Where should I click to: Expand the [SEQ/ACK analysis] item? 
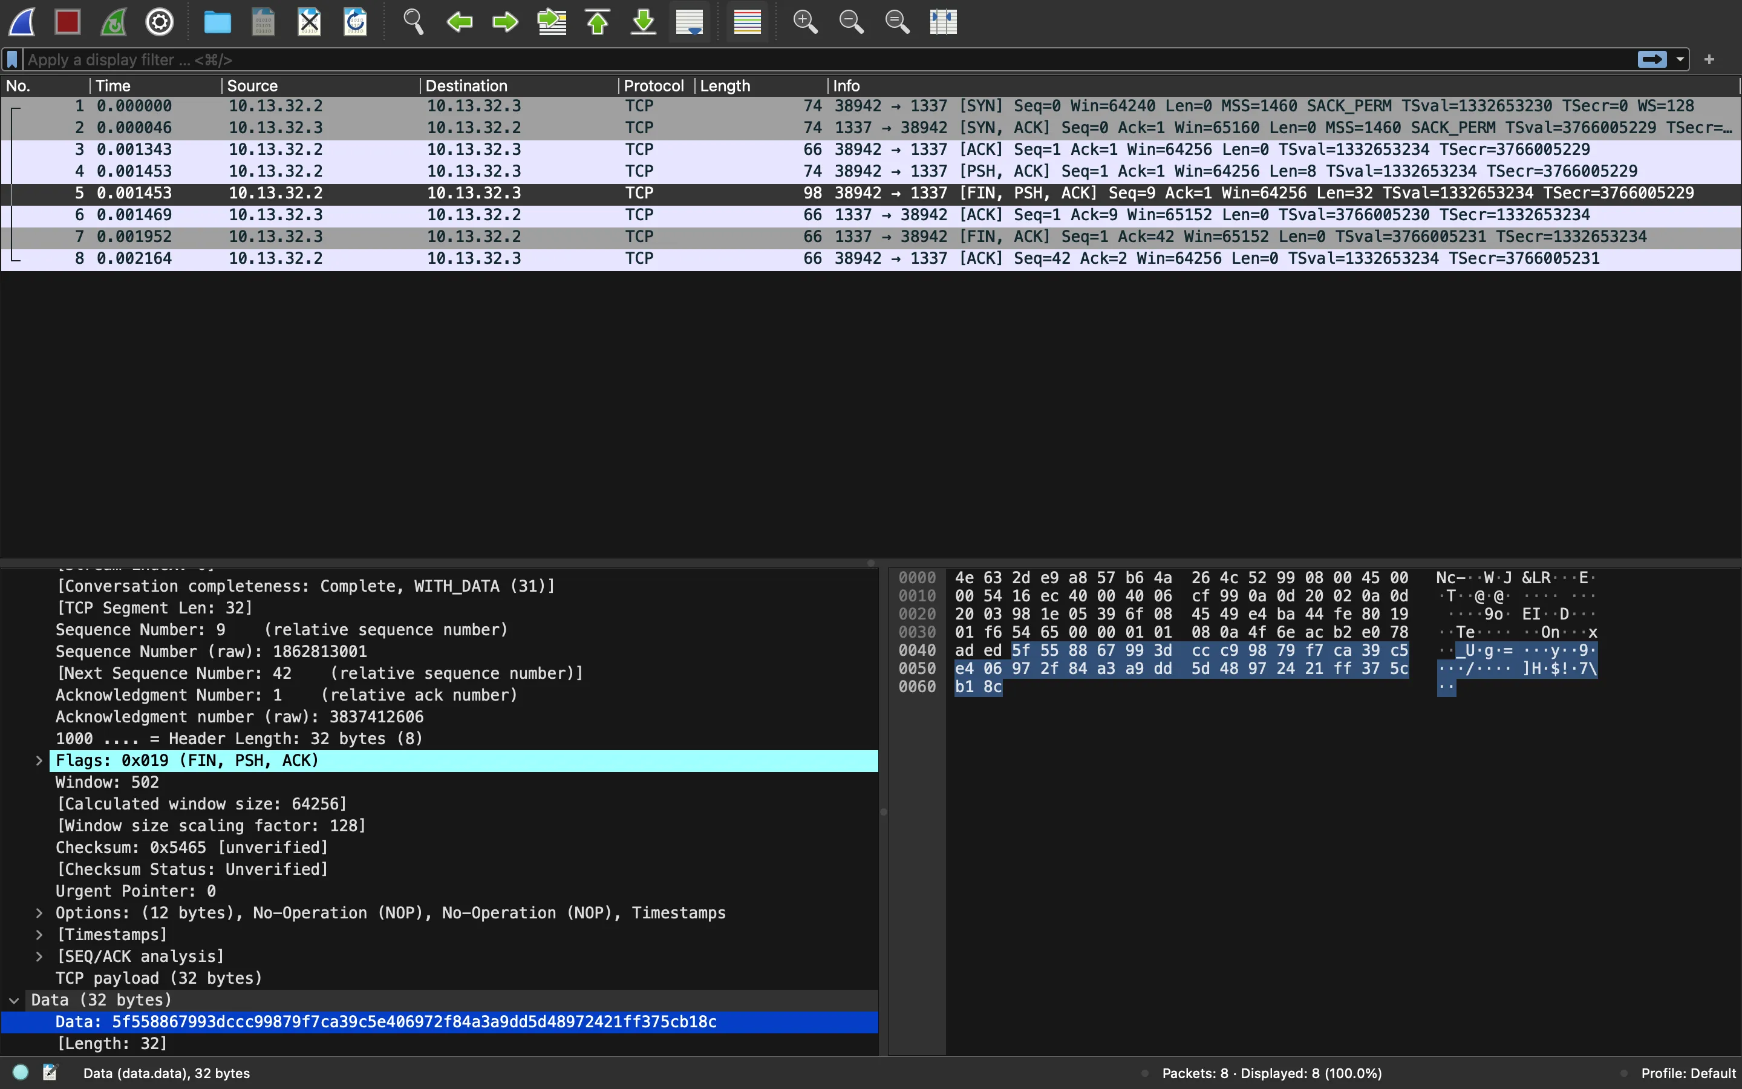click(x=39, y=957)
